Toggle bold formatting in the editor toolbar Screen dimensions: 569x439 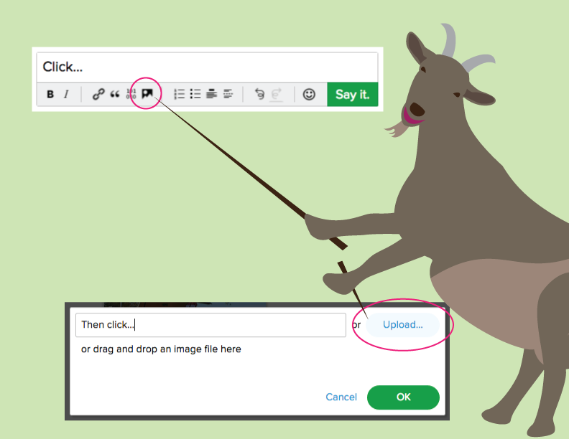coord(50,94)
